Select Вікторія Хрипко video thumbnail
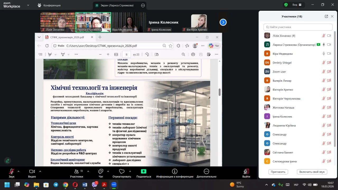 199,22
